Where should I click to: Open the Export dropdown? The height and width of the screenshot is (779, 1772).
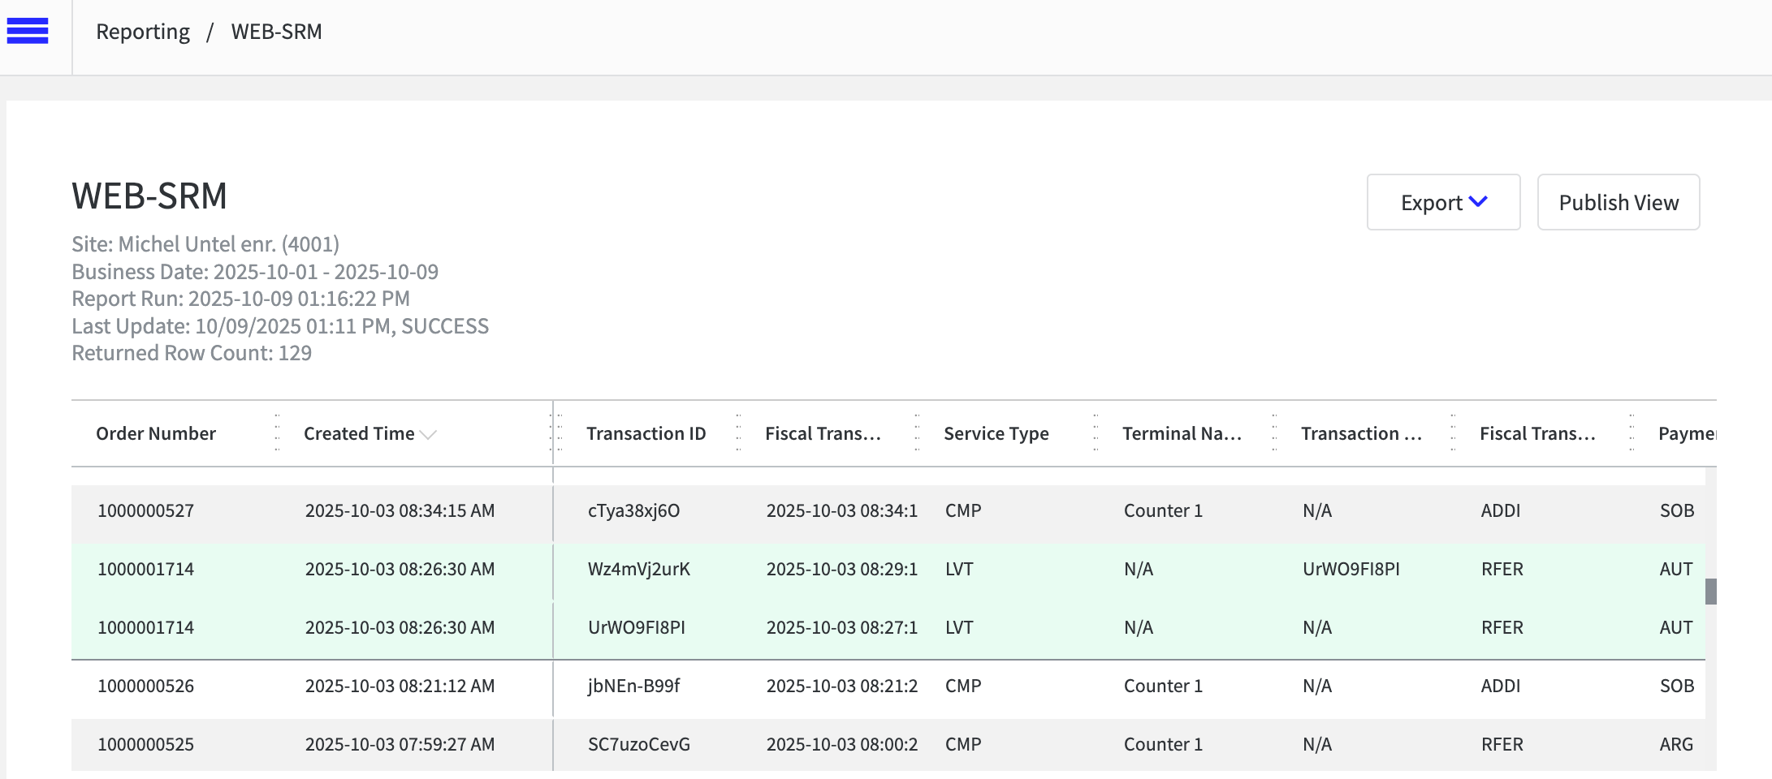pos(1443,202)
